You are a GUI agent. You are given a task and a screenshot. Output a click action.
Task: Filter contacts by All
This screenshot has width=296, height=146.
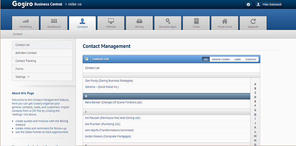[x=206, y=59]
